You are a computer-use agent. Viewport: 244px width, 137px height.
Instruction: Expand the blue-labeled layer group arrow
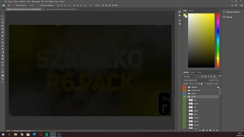[x=187, y=94]
